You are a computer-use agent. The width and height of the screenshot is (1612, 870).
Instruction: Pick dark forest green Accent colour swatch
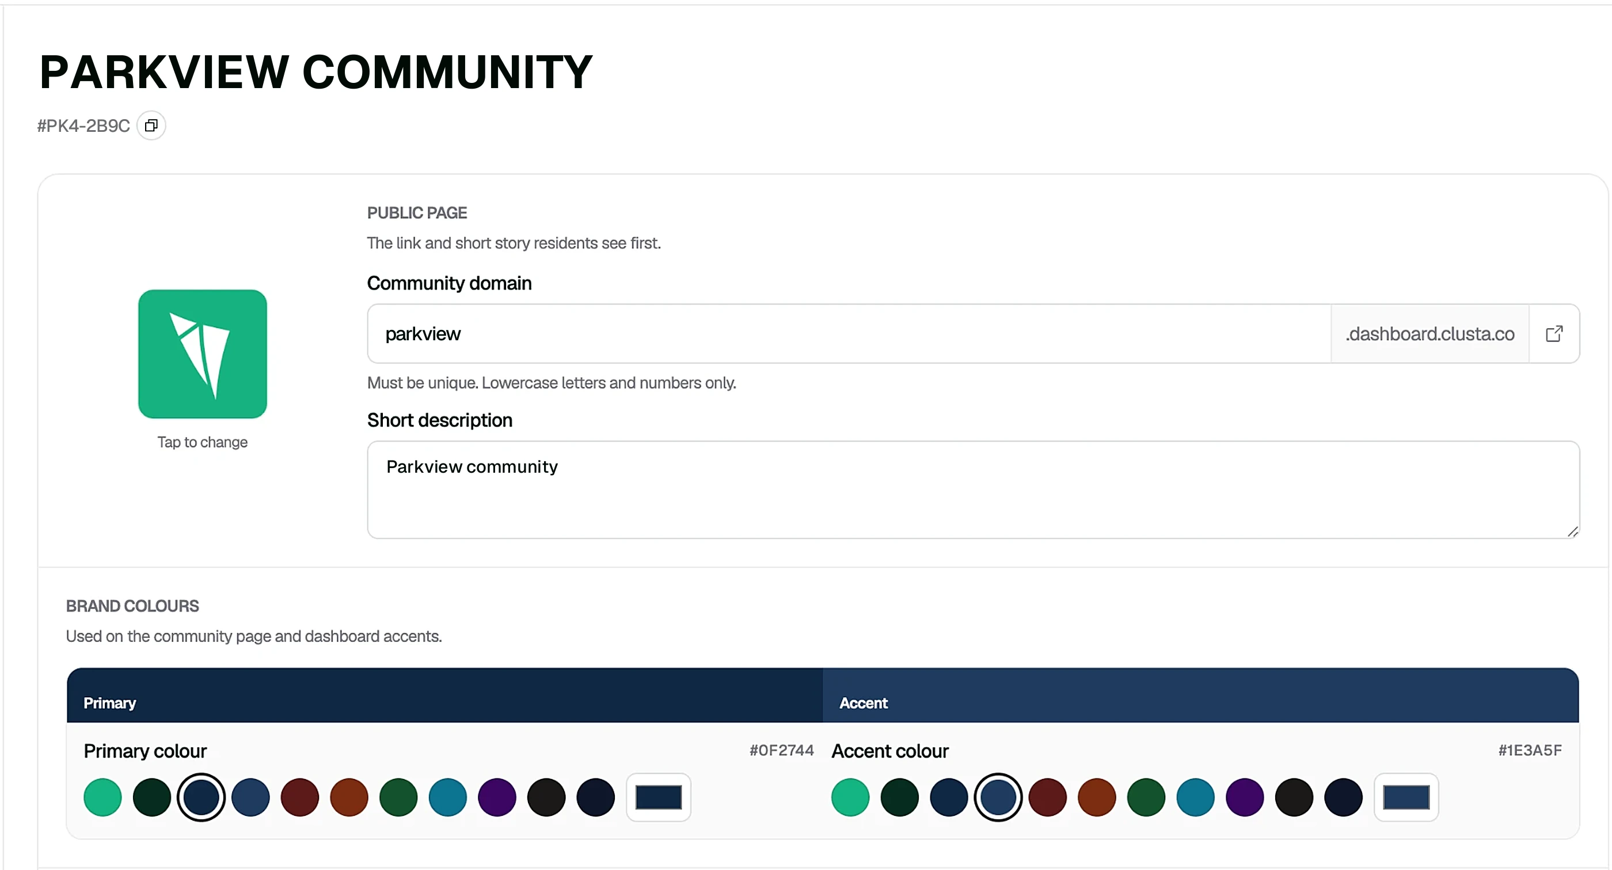(900, 797)
